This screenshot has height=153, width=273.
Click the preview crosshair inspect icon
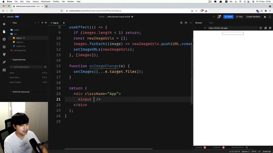pyautogui.click(x=261, y=28)
